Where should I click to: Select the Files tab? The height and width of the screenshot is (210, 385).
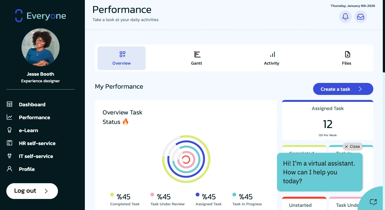point(347,58)
